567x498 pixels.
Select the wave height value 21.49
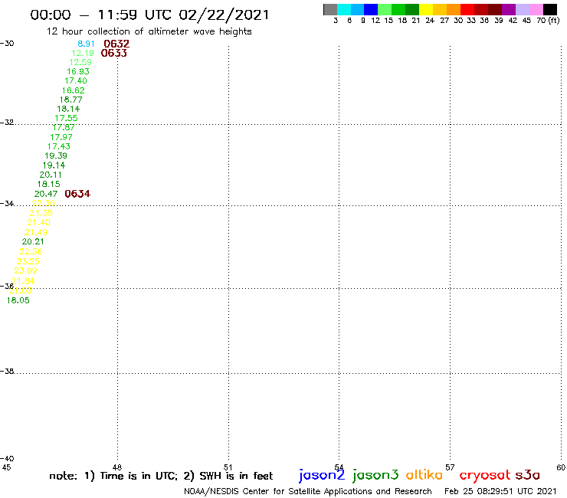(36, 233)
